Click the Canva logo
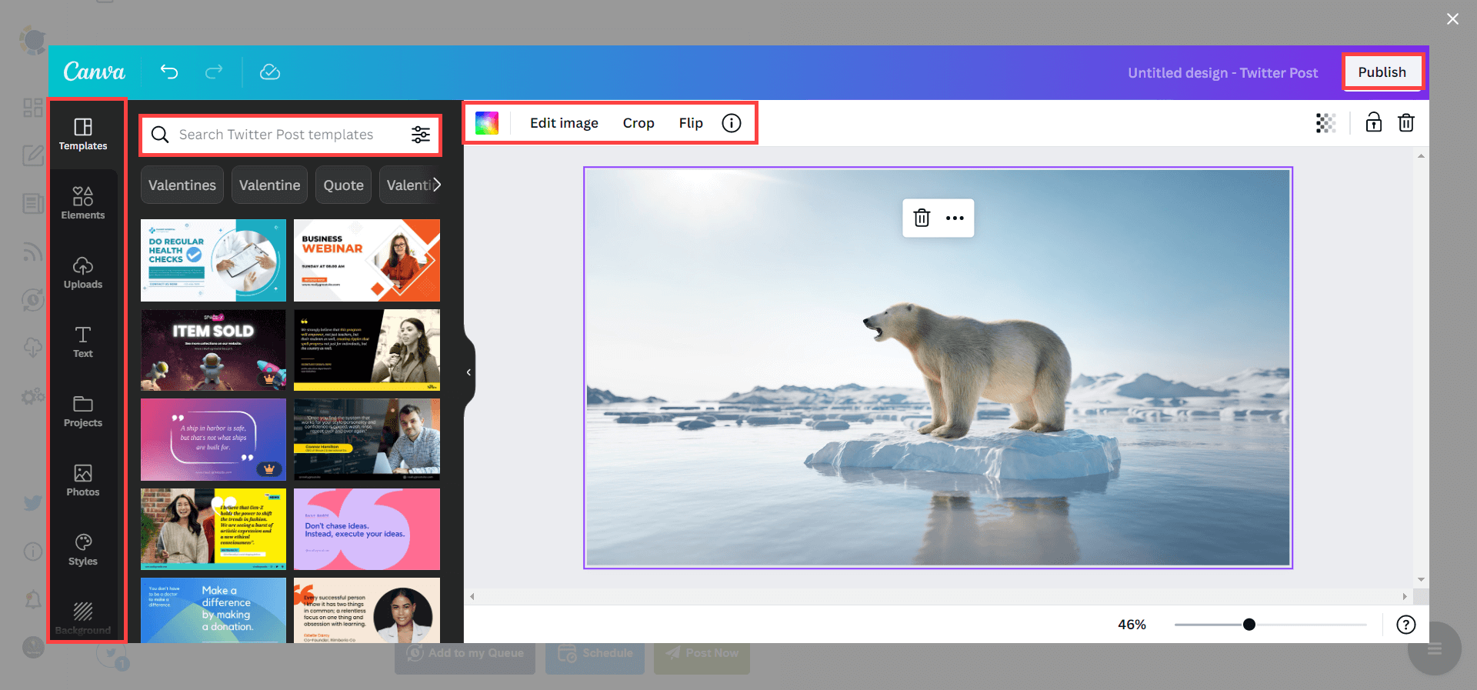Viewport: 1477px width, 690px height. pyautogui.click(x=94, y=72)
